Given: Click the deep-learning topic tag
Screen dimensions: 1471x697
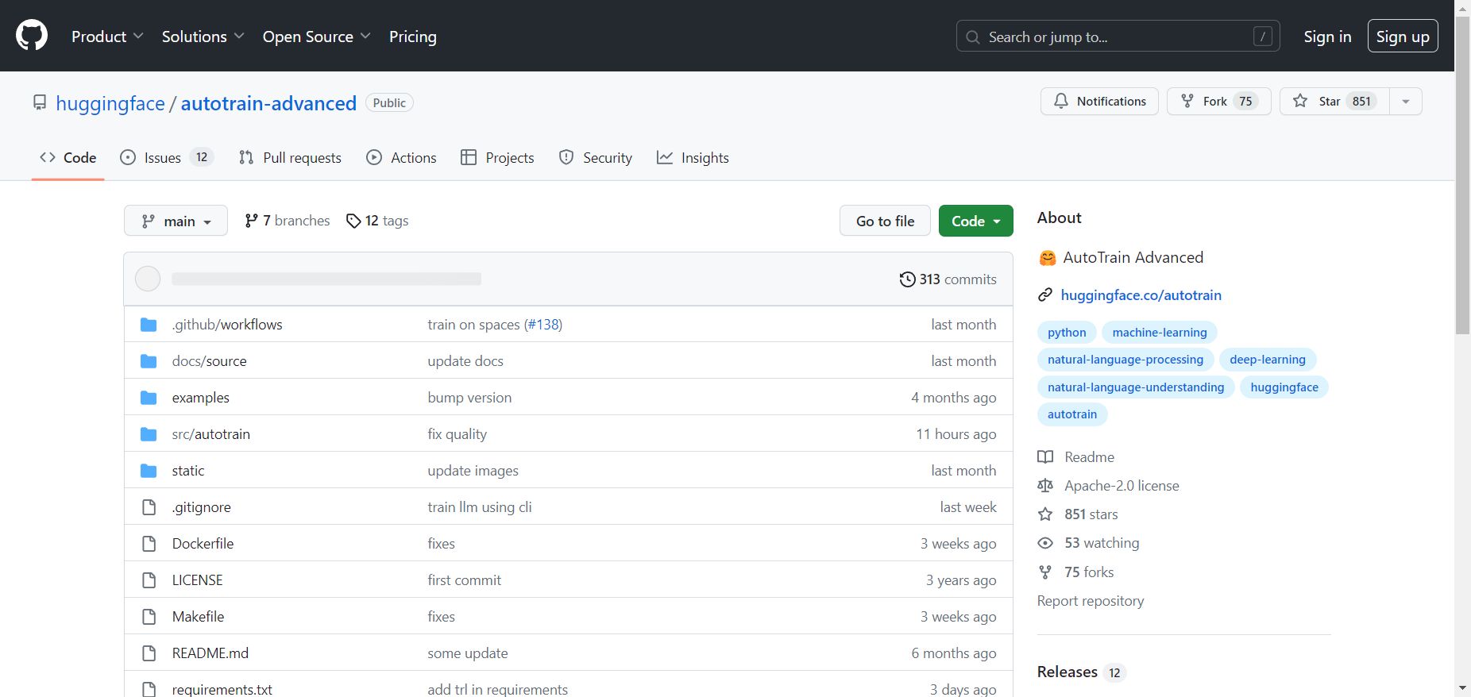Looking at the screenshot, I should (x=1268, y=360).
